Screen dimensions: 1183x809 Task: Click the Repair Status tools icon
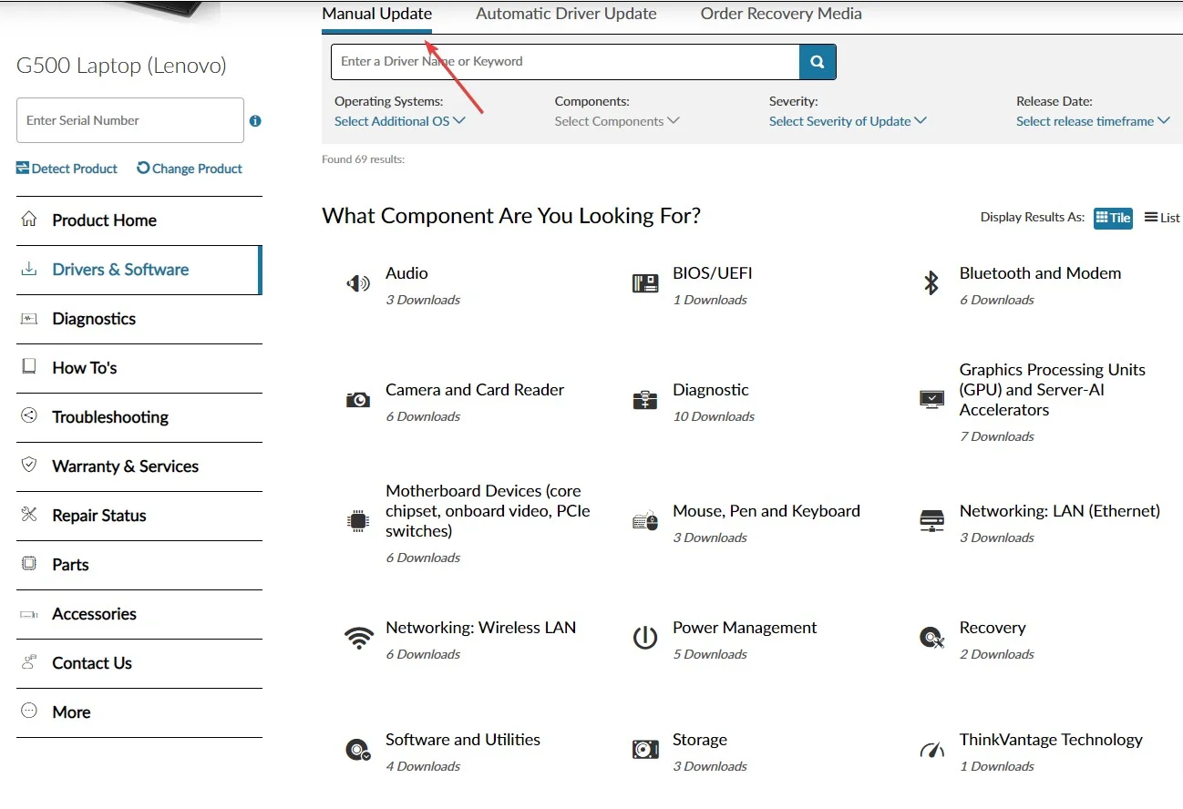click(x=29, y=515)
